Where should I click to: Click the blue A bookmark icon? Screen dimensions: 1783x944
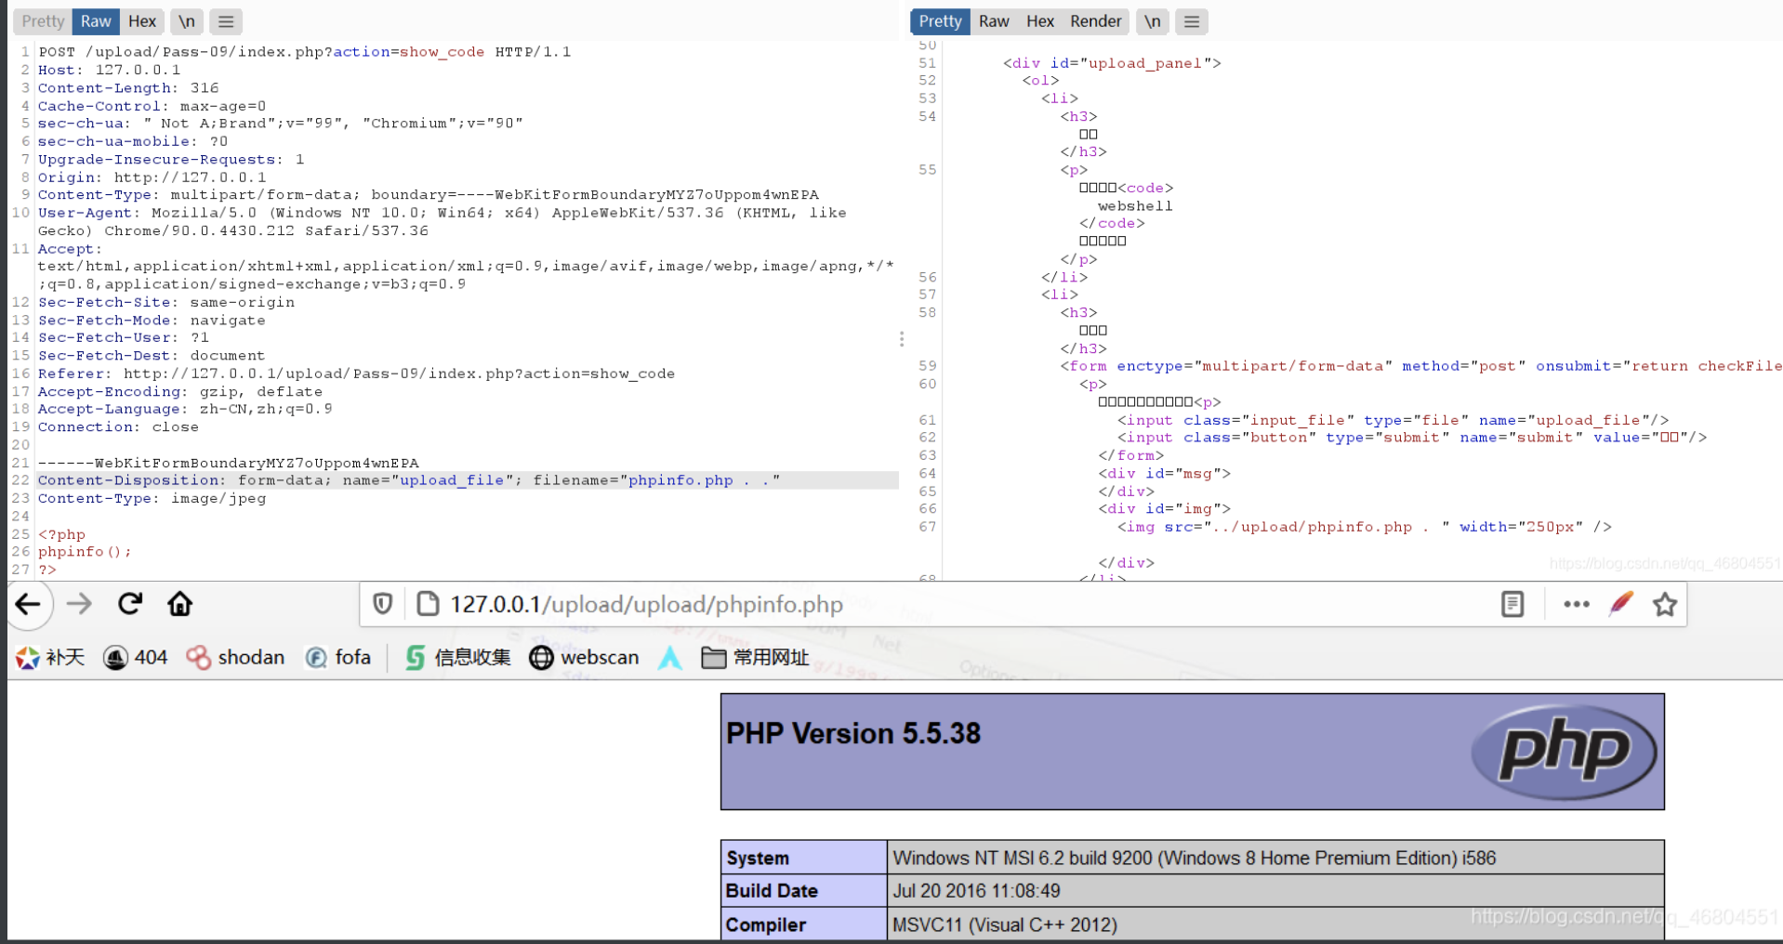point(670,658)
